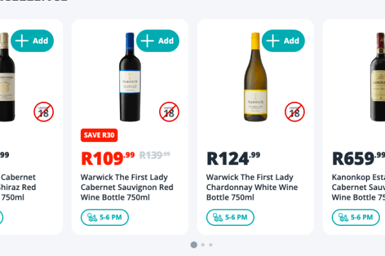385x256 pixels.
Task: Go to the second carousel page dot
Action: tap(203, 244)
